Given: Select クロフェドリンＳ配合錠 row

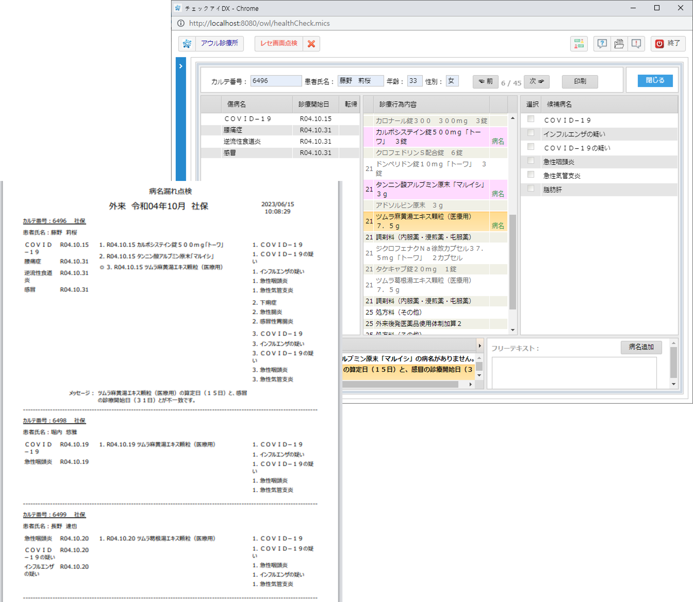Looking at the screenshot, I should point(435,153).
